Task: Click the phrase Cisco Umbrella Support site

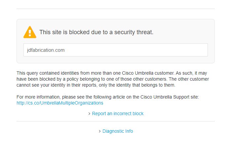Action: (169, 97)
